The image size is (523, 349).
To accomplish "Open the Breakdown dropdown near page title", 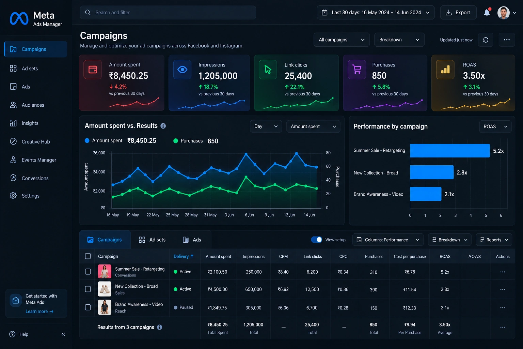I will tap(399, 40).
